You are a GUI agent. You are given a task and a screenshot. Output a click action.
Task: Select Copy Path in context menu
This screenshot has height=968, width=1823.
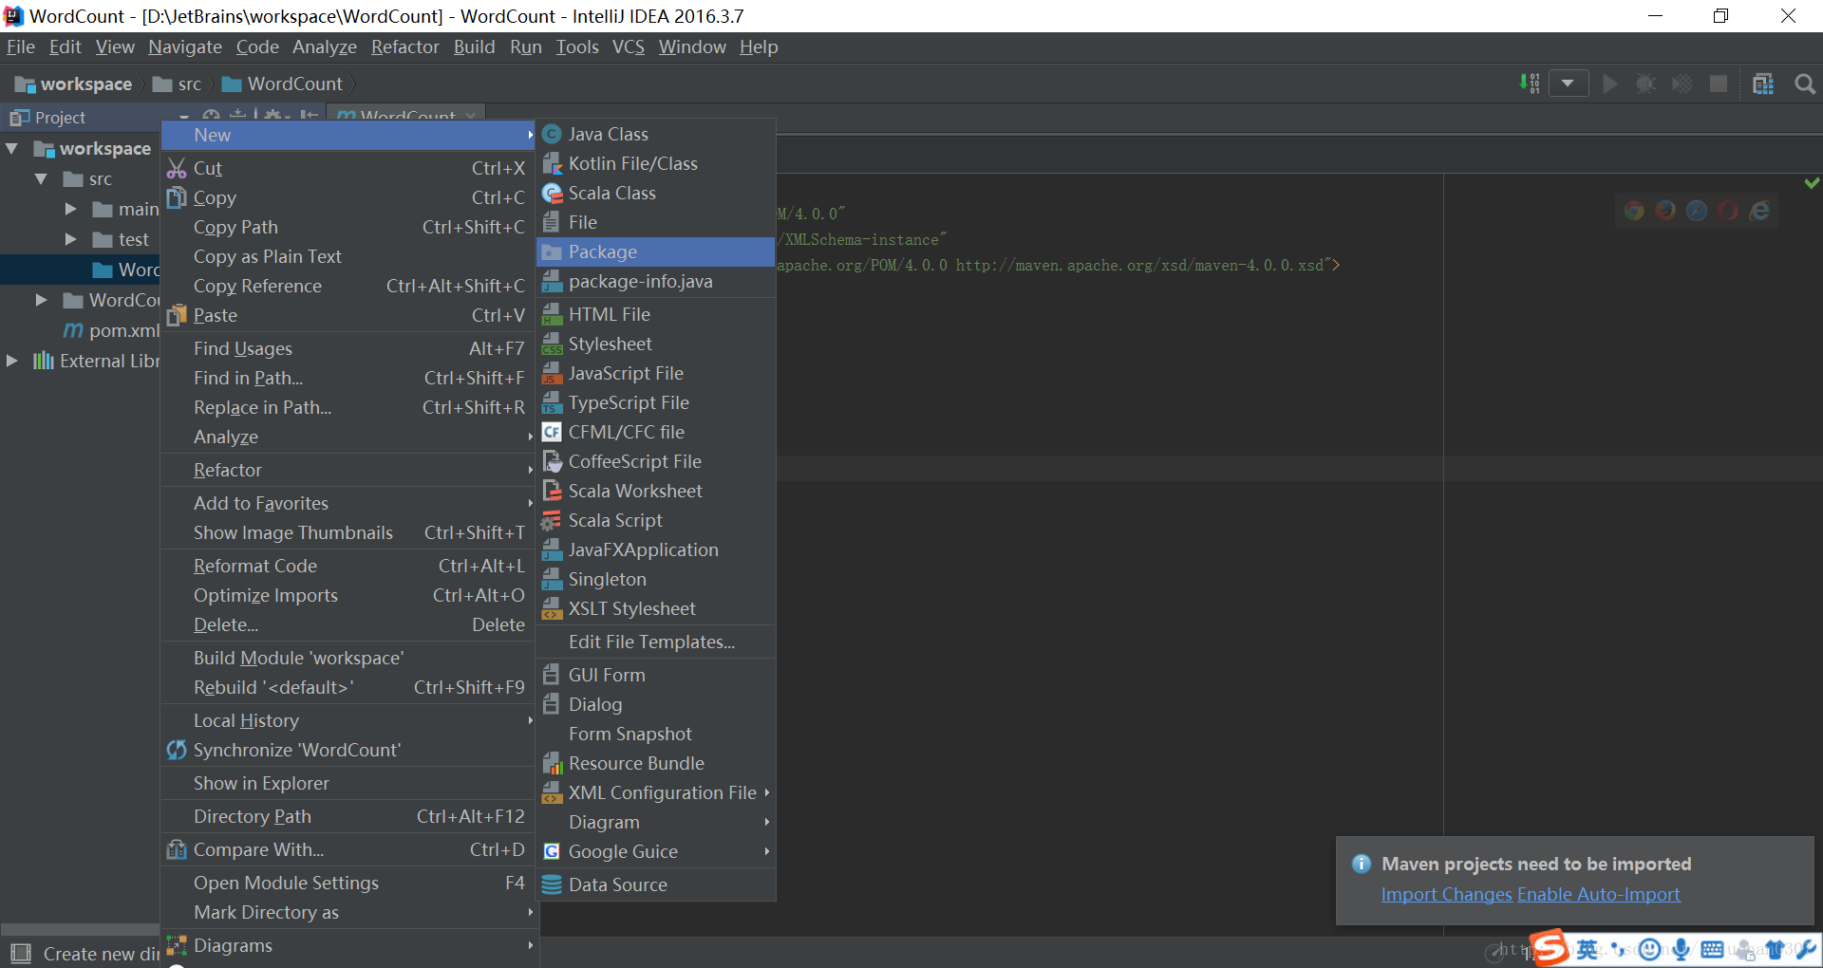348,228
